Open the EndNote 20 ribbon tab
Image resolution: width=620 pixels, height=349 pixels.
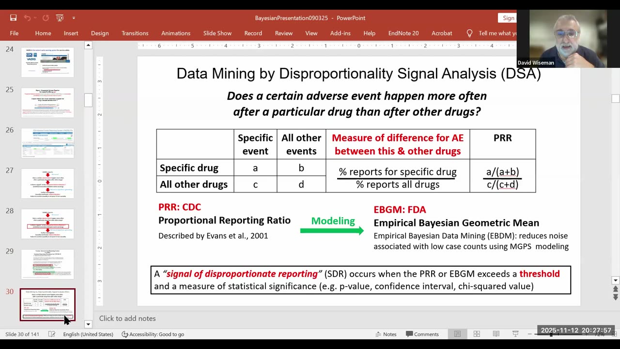(403, 33)
